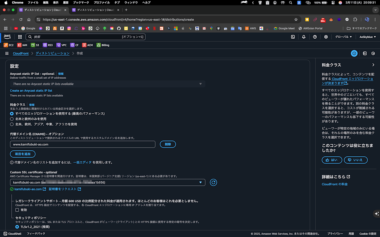
Task: Open the CloudFront の料金 link
Action: (335, 184)
